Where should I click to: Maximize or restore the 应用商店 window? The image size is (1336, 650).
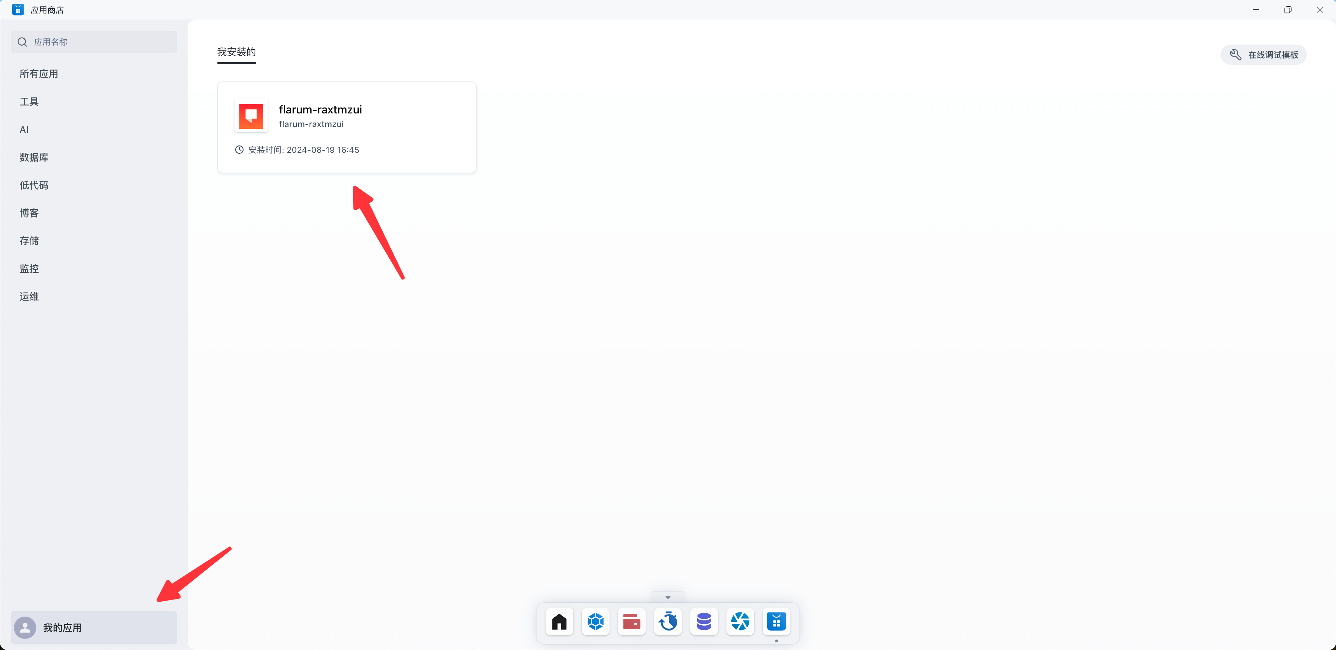pyautogui.click(x=1288, y=10)
